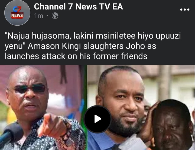The width and height of the screenshot is (195, 150).
Task: Click the microphone in the left photo
Action: pyautogui.click(x=11, y=133)
